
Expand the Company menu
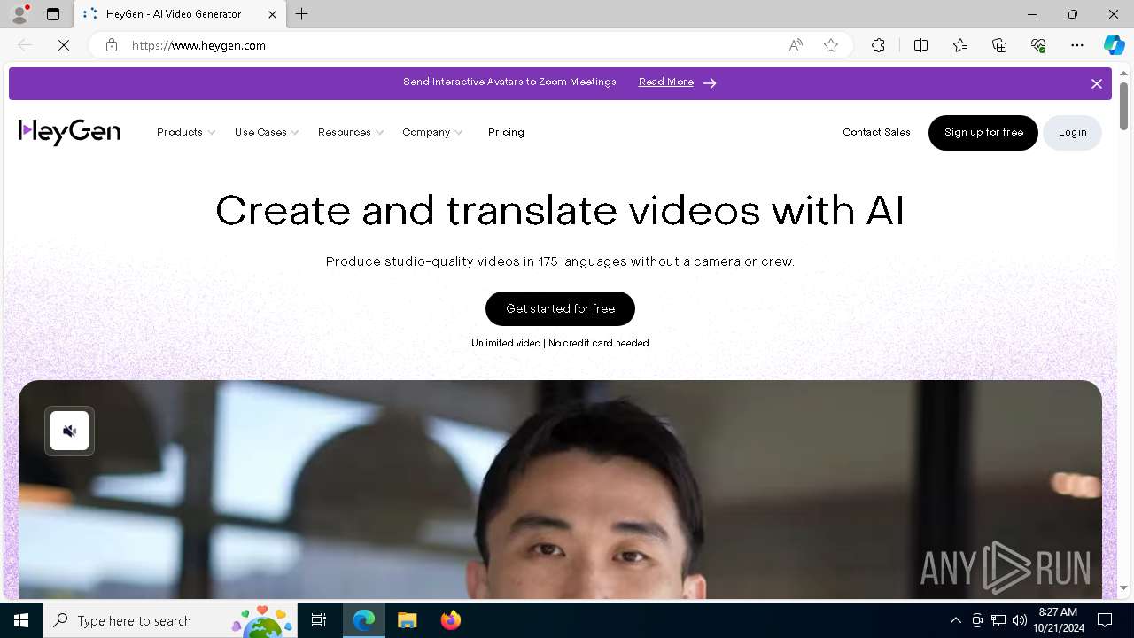coord(432,132)
